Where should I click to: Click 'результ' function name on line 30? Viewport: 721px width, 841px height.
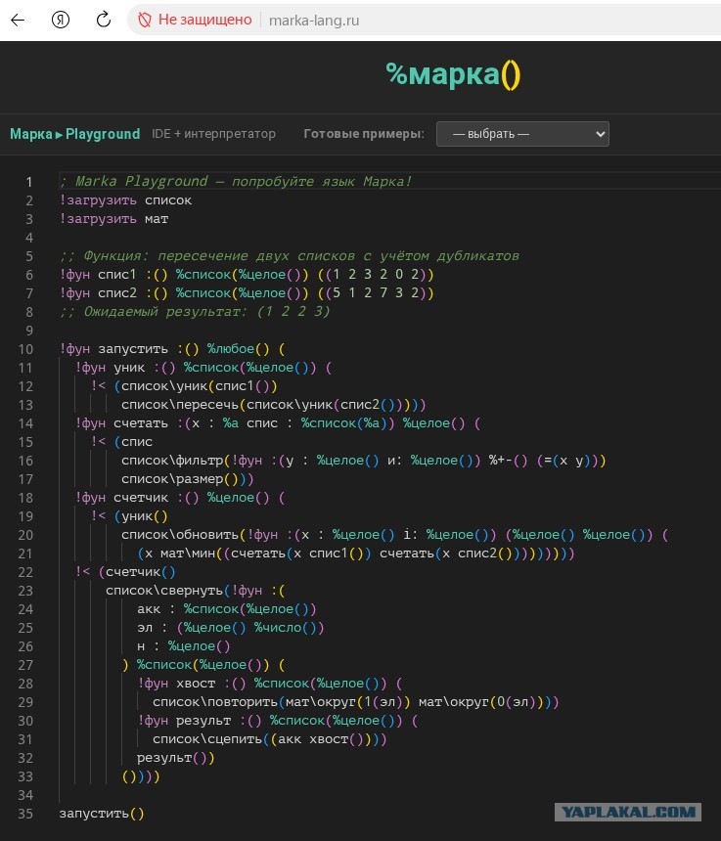tap(203, 721)
